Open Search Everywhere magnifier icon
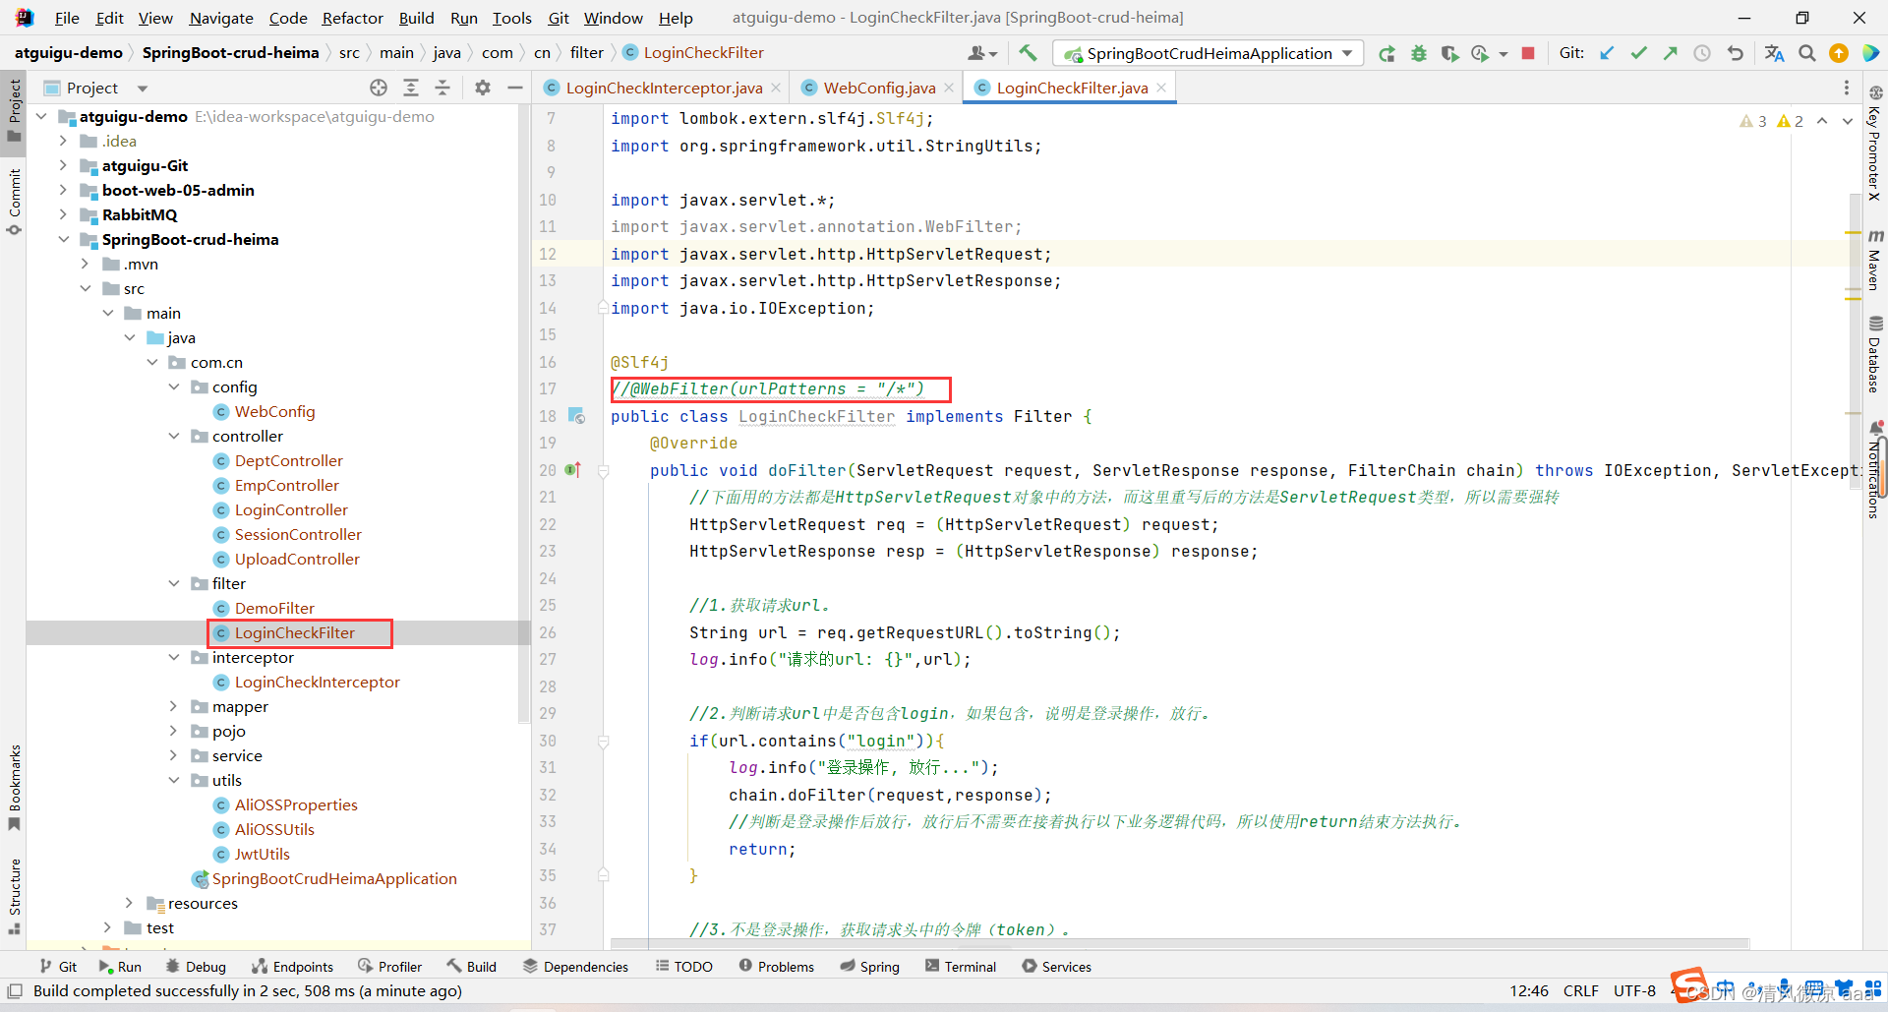Viewport: 1888px width, 1012px height. coord(1806,53)
